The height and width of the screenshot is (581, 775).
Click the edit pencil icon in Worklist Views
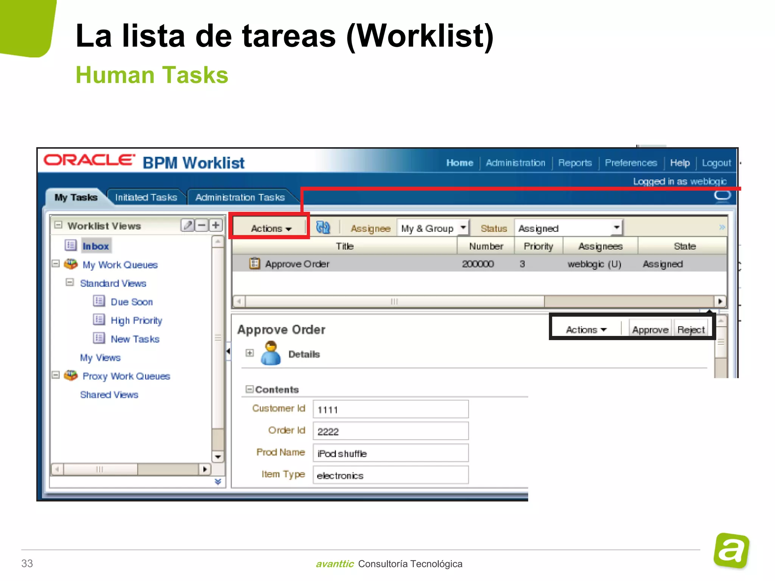coord(188,225)
